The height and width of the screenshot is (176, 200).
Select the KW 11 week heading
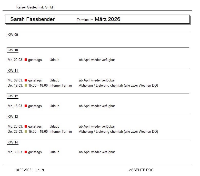click(x=13, y=71)
